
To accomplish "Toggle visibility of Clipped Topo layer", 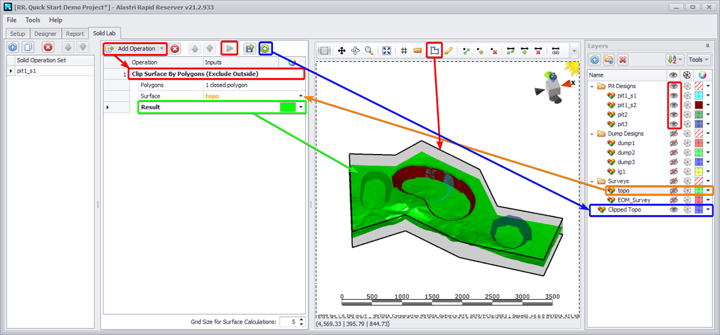I will (673, 210).
